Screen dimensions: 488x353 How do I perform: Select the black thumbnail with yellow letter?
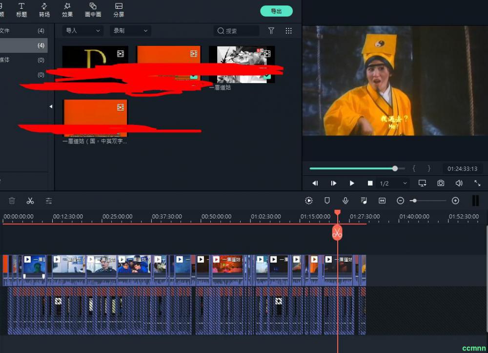coord(95,64)
